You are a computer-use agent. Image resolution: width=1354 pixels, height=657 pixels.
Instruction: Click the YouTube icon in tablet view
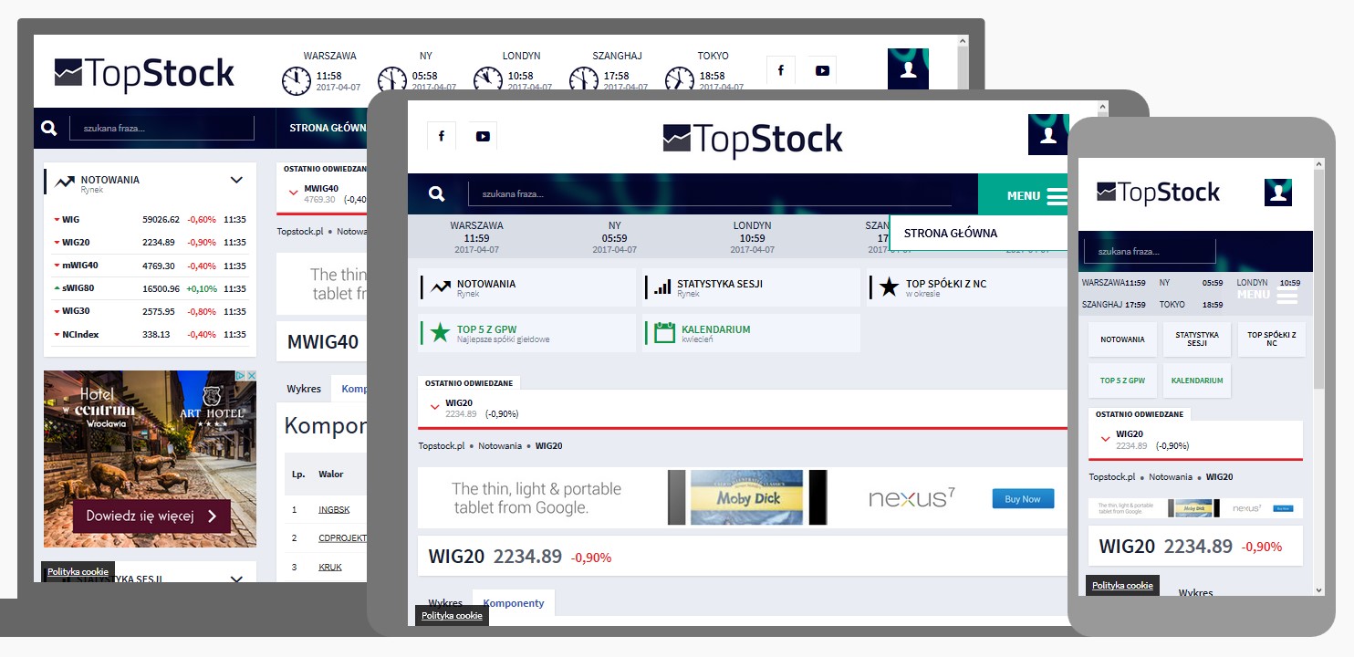(x=483, y=136)
